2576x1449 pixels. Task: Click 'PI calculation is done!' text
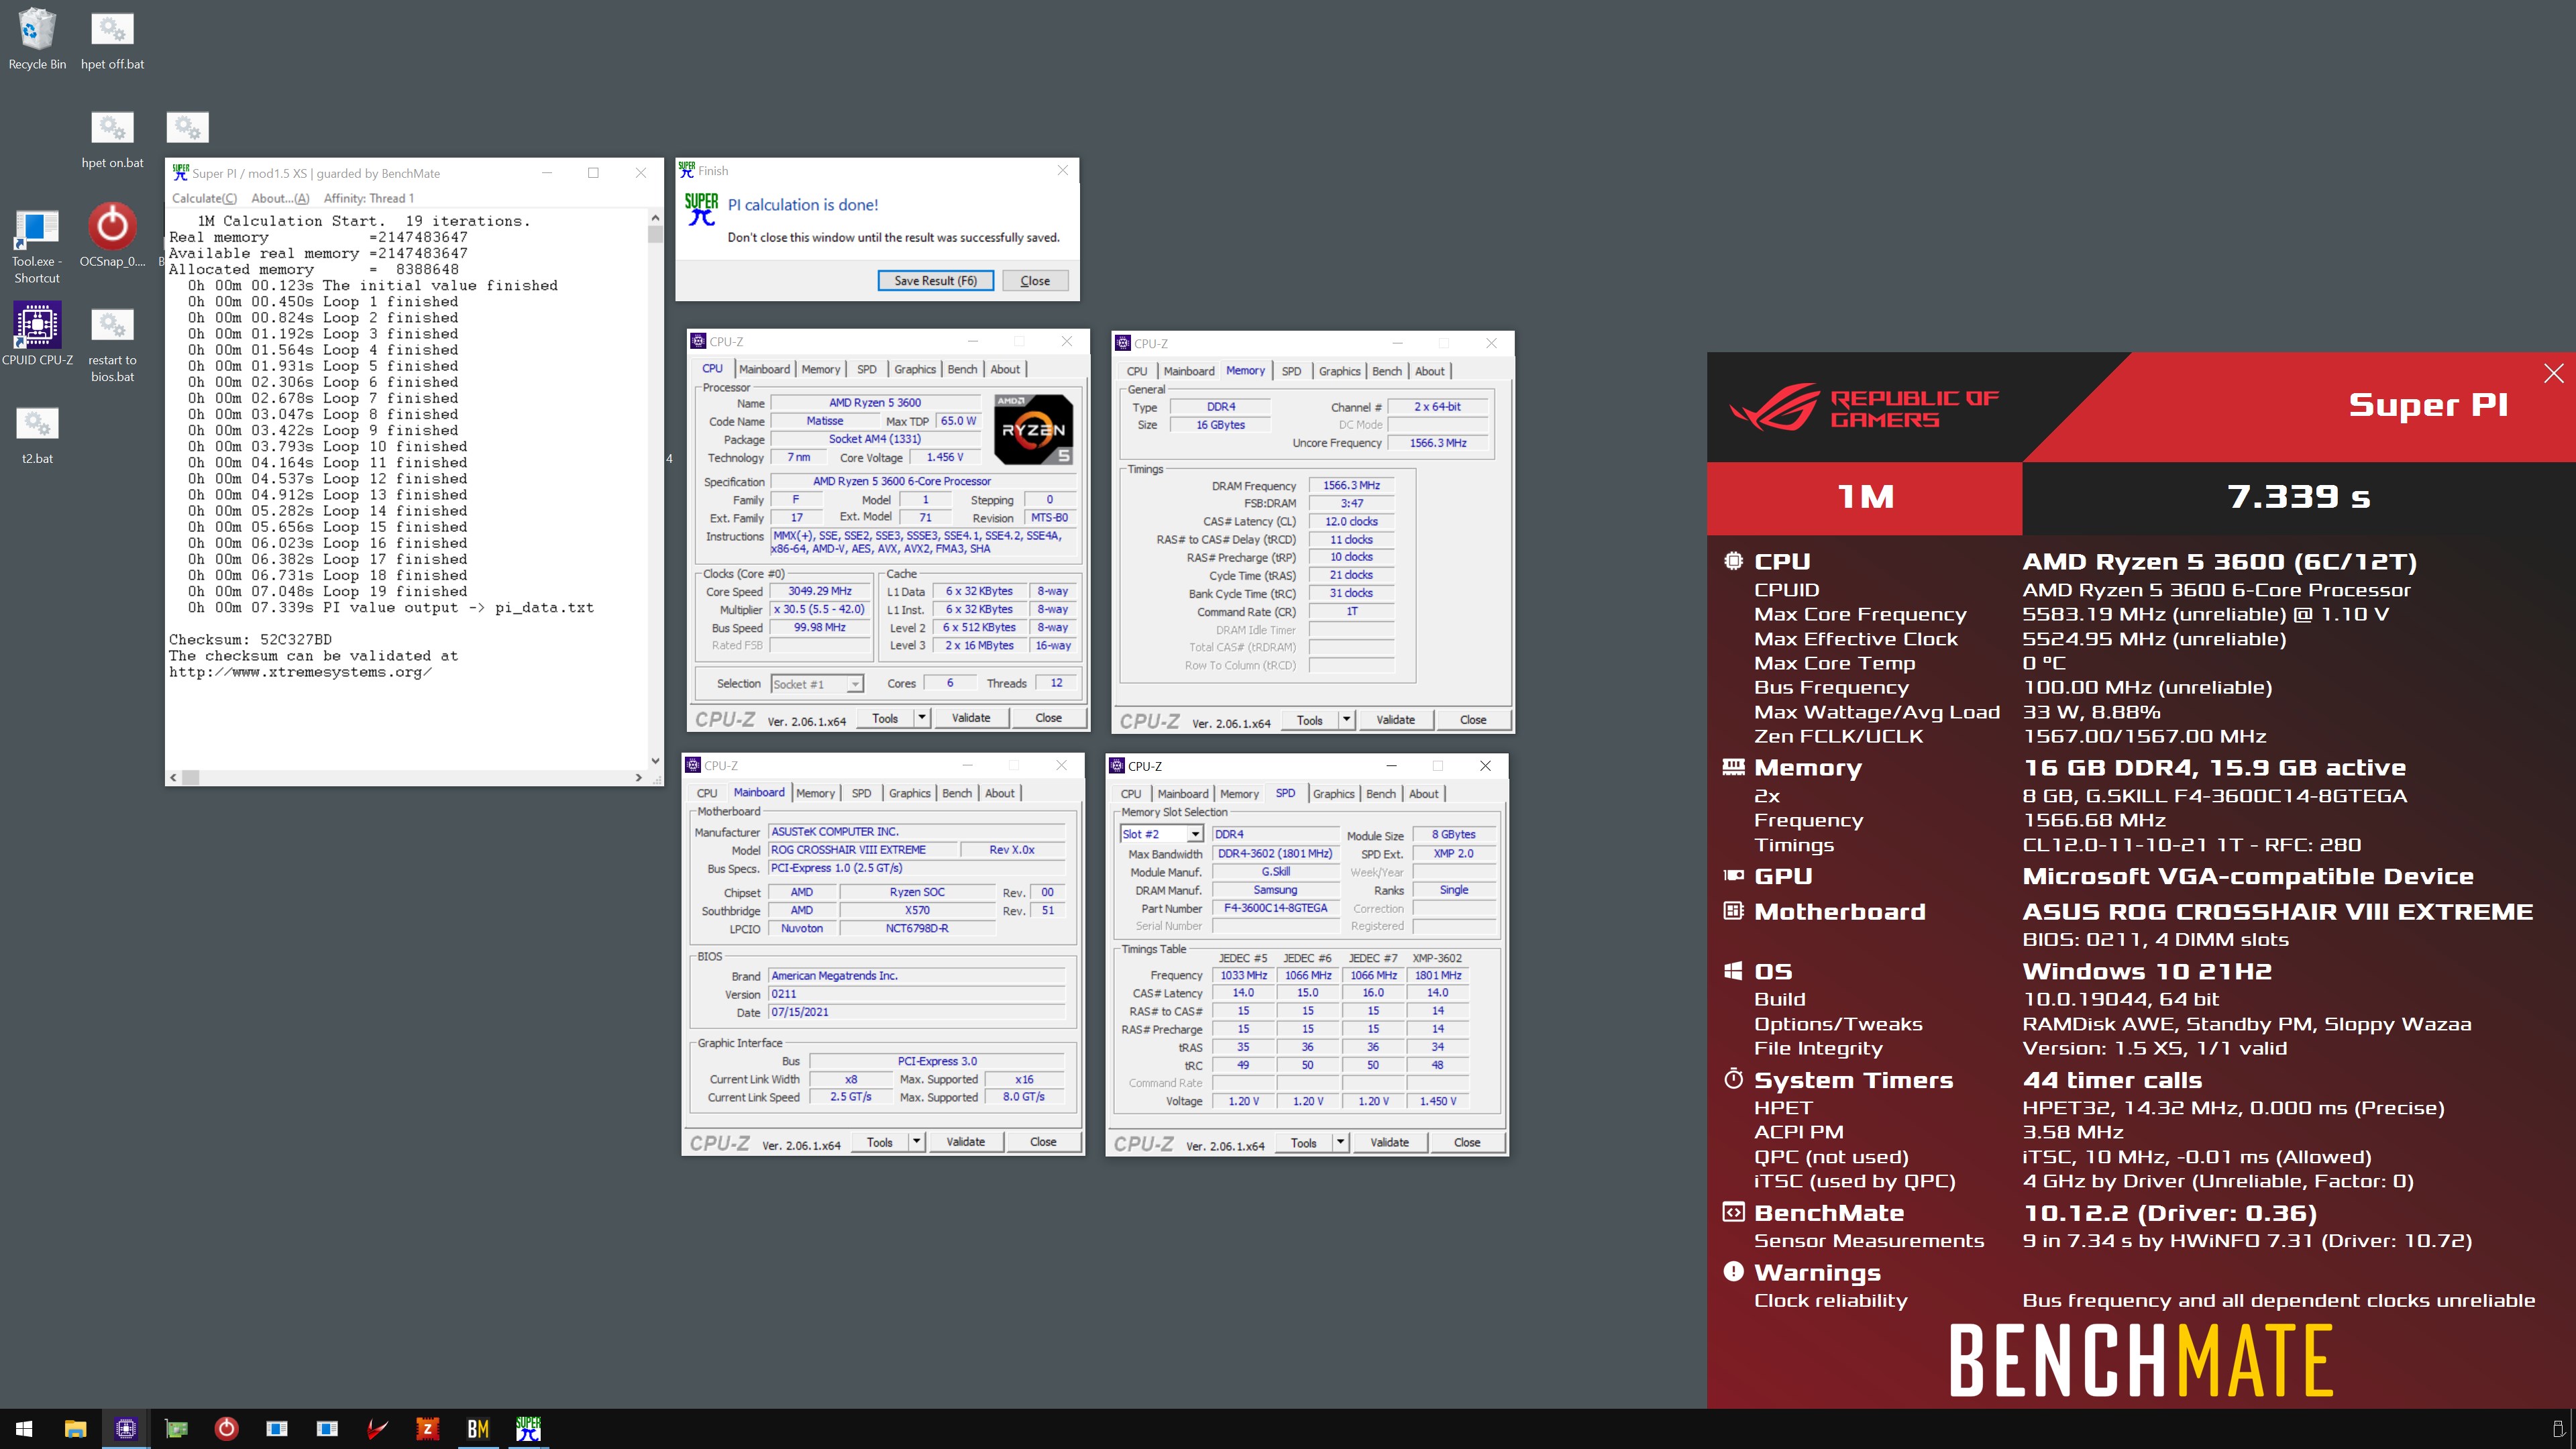click(803, 205)
